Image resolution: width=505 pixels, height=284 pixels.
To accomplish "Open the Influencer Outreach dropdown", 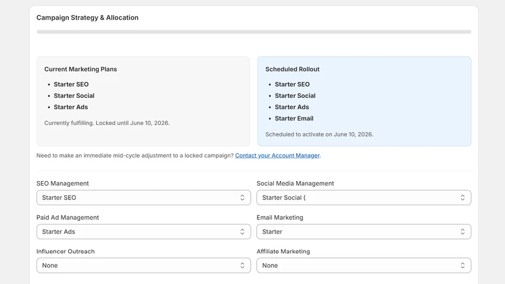I will coord(144,265).
